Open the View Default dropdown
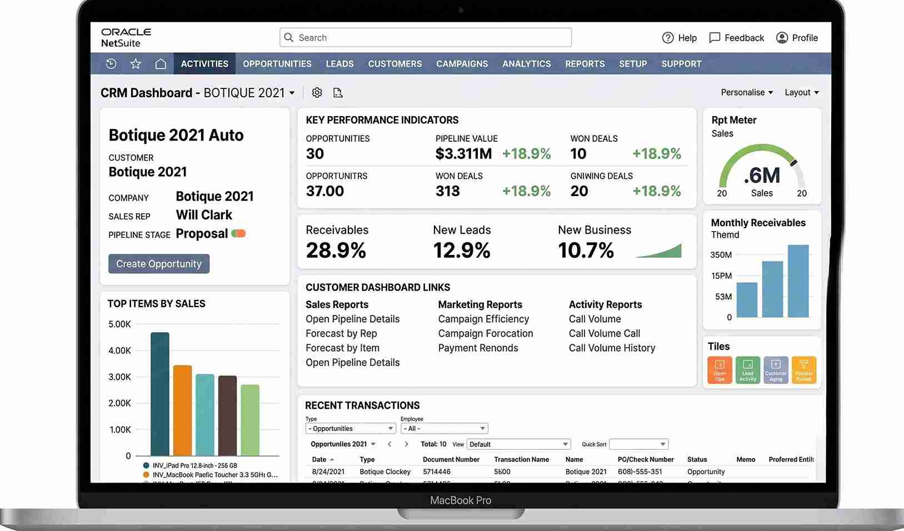 519,444
